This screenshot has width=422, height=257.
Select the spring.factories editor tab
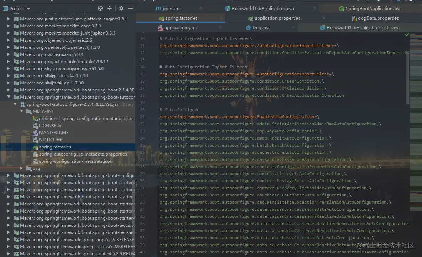[x=181, y=18]
